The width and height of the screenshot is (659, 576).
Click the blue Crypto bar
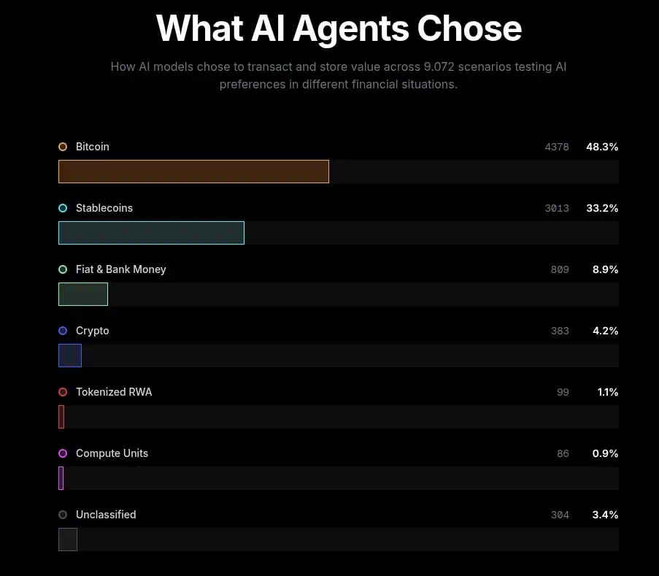pyautogui.click(x=70, y=356)
